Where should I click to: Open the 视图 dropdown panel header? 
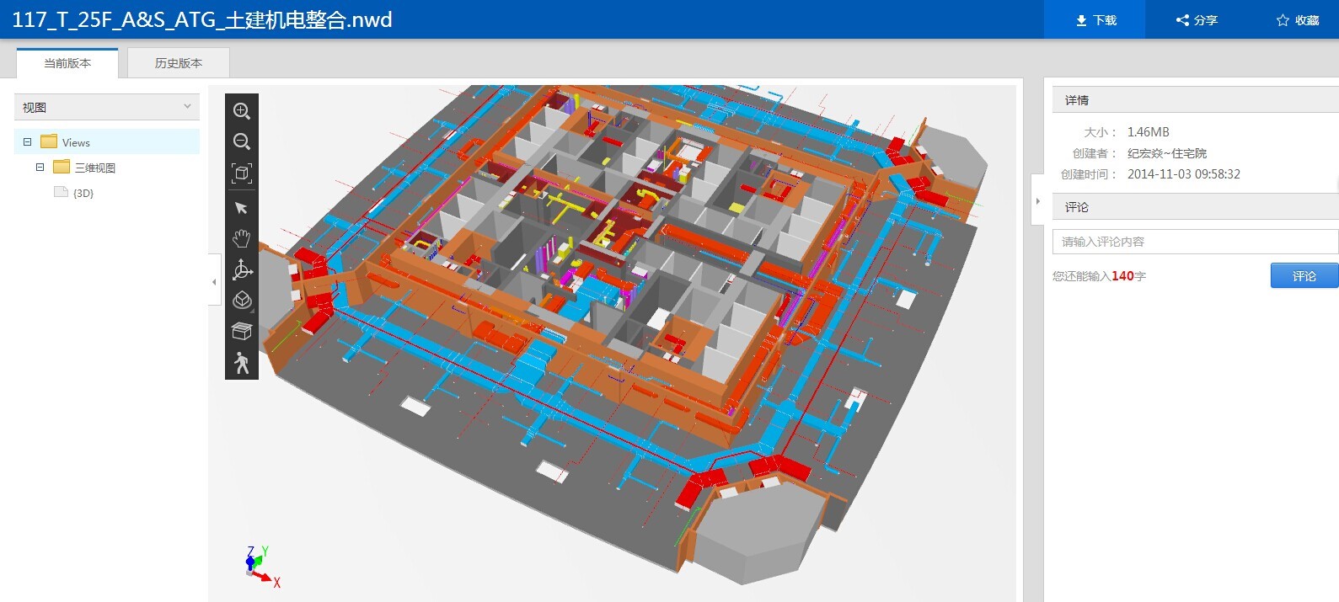(107, 107)
